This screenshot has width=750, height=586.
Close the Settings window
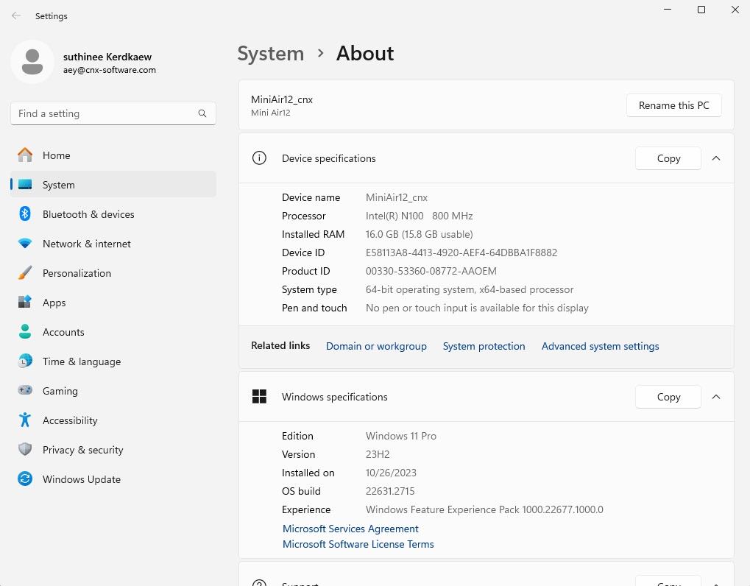pos(735,10)
